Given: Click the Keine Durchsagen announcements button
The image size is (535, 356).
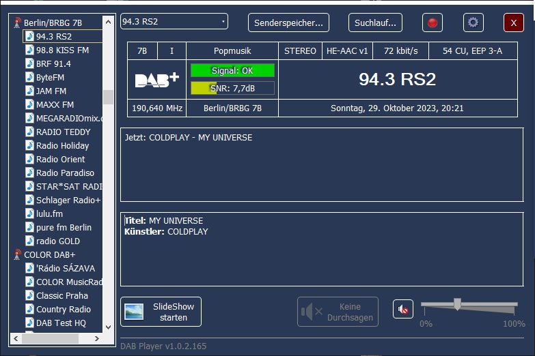Looking at the screenshot, I should tap(338, 312).
